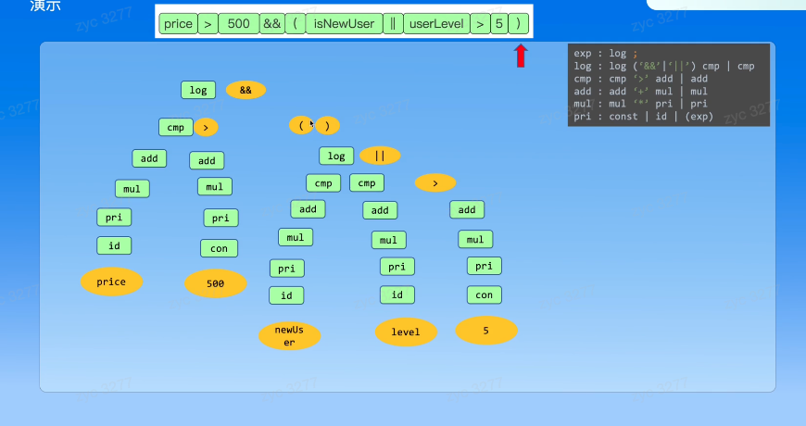The width and height of the screenshot is (806, 426).
Task: Click the orange 'level' leaf oval
Action: click(x=406, y=332)
